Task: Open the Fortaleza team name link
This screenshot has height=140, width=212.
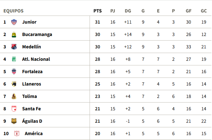Action: (x=32, y=72)
